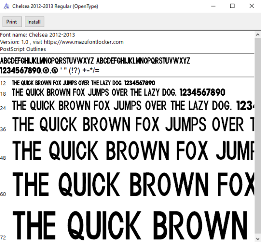Click the vertical scrollbar track

point(258,137)
